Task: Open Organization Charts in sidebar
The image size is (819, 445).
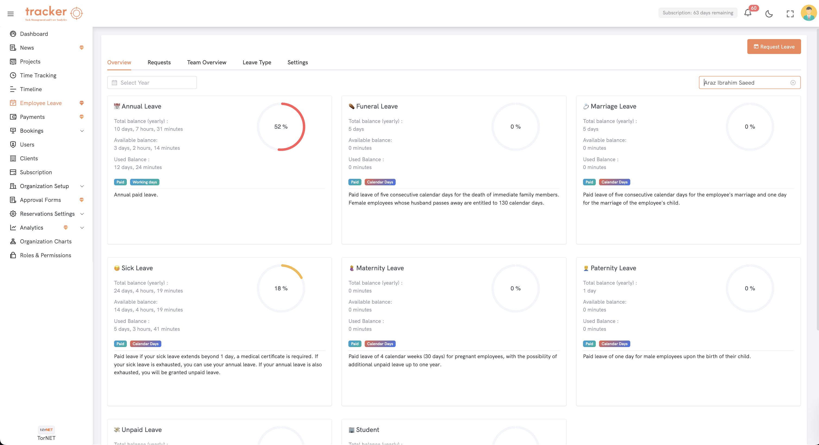Action: point(45,241)
